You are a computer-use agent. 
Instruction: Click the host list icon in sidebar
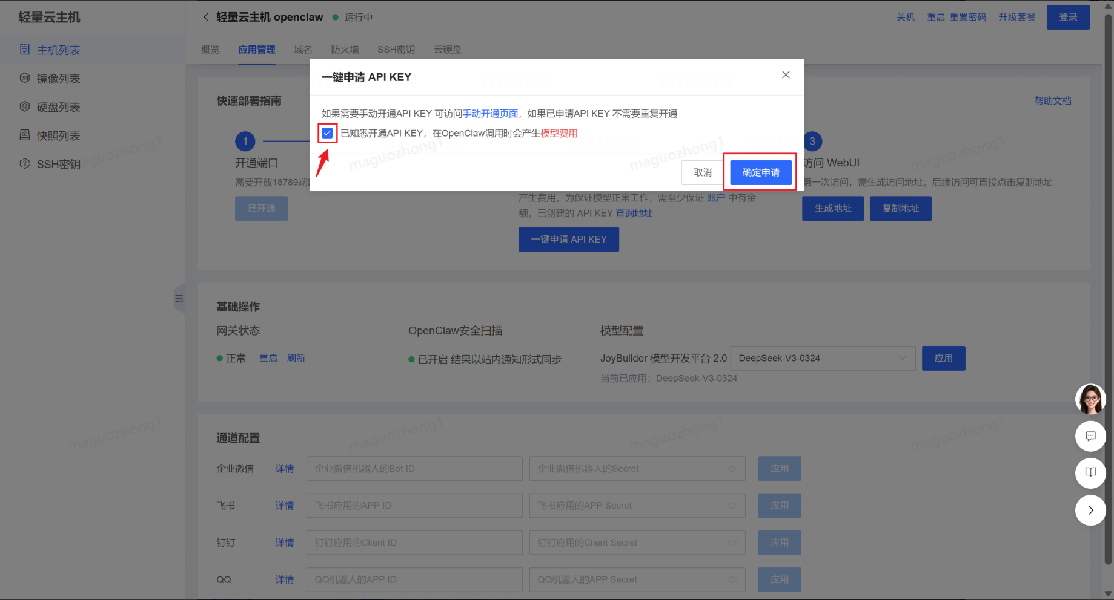(25, 50)
